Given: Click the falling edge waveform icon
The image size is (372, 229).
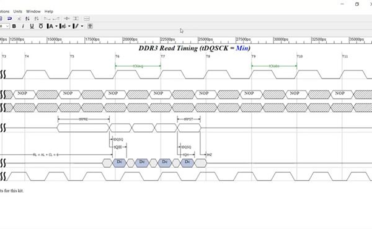Looking at the screenshot, I should (47, 19).
